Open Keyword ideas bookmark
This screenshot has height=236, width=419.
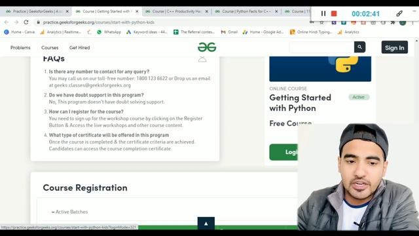[x=147, y=32]
